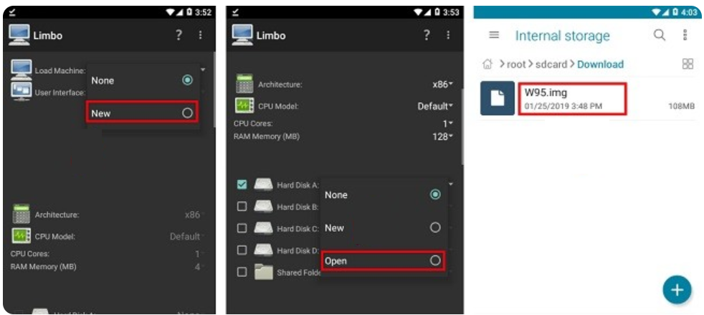Image resolution: width=704 pixels, height=315 pixels.
Task: Open the three-dot overflow menu in file manager
Action: [x=685, y=35]
